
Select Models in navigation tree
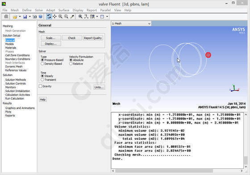point(9,44)
